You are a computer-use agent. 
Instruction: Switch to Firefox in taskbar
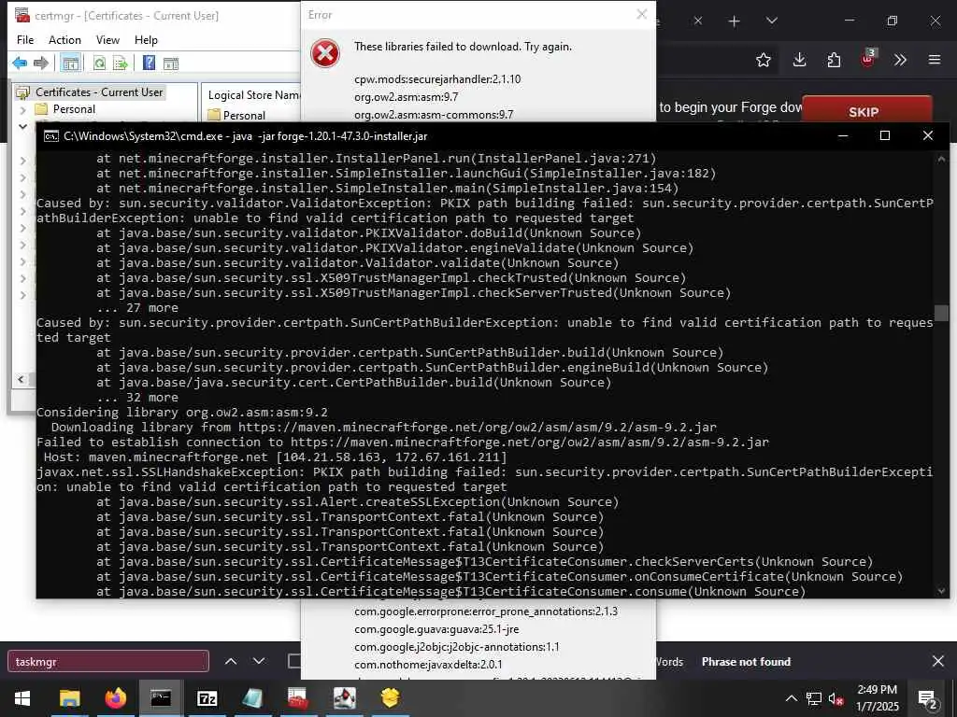[x=115, y=698]
